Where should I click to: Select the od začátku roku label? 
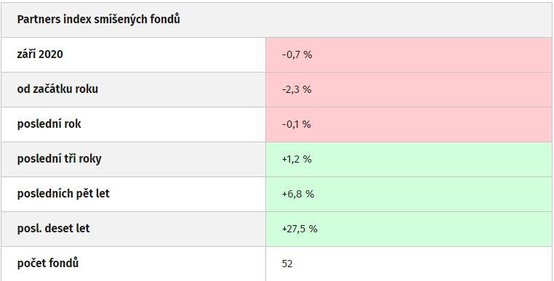[x=57, y=89]
